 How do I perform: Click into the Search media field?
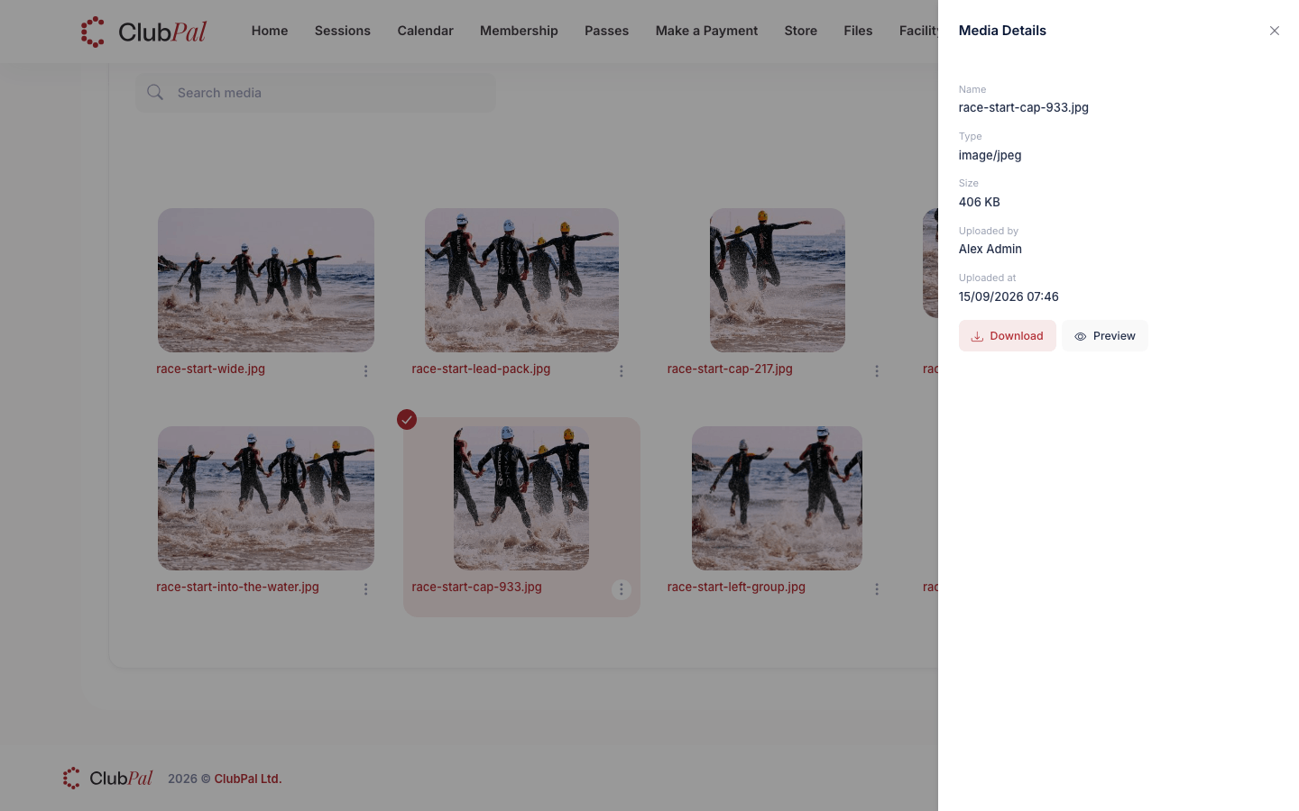pos(315,93)
